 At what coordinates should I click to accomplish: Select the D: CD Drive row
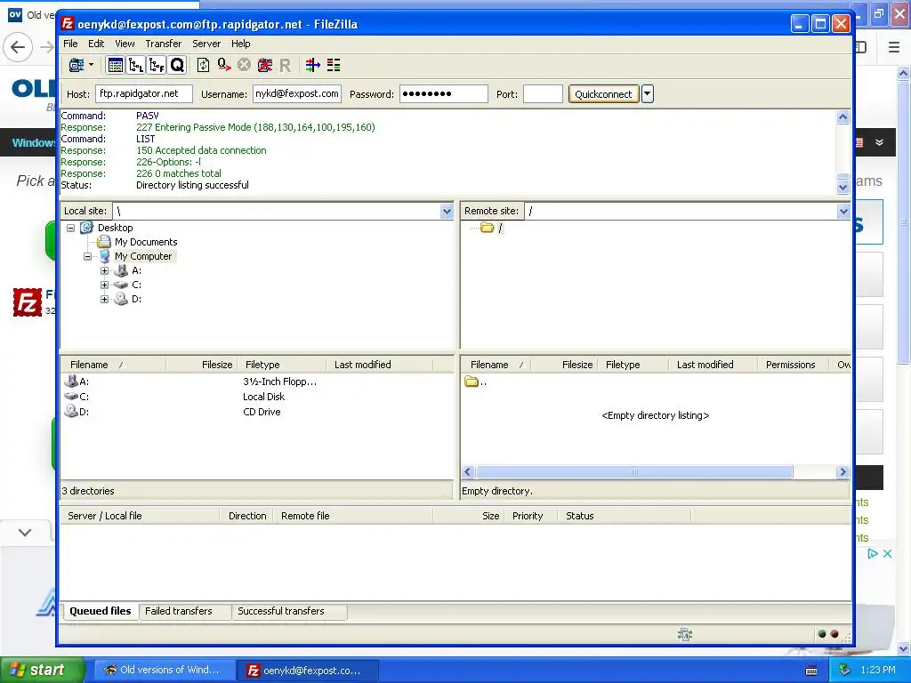[256, 412]
